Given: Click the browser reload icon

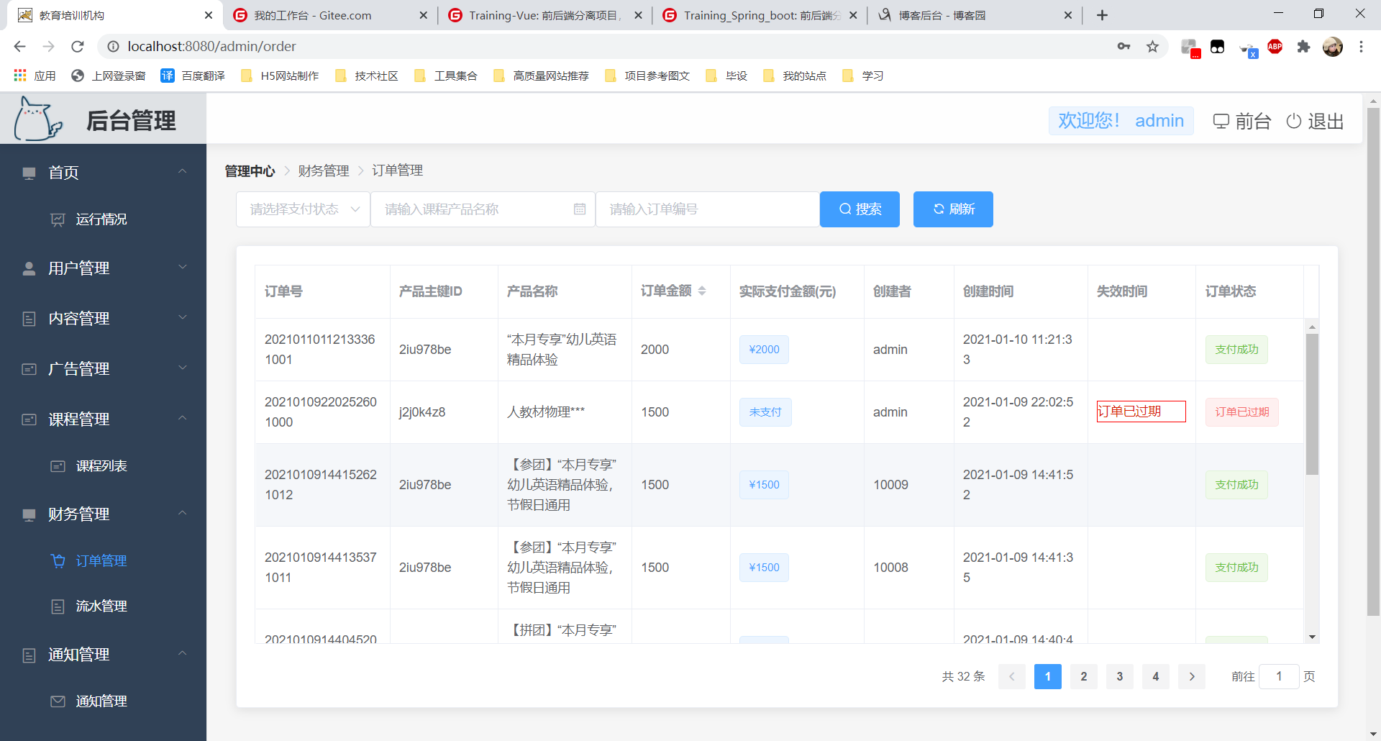Looking at the screenshot, I should 78,47.
